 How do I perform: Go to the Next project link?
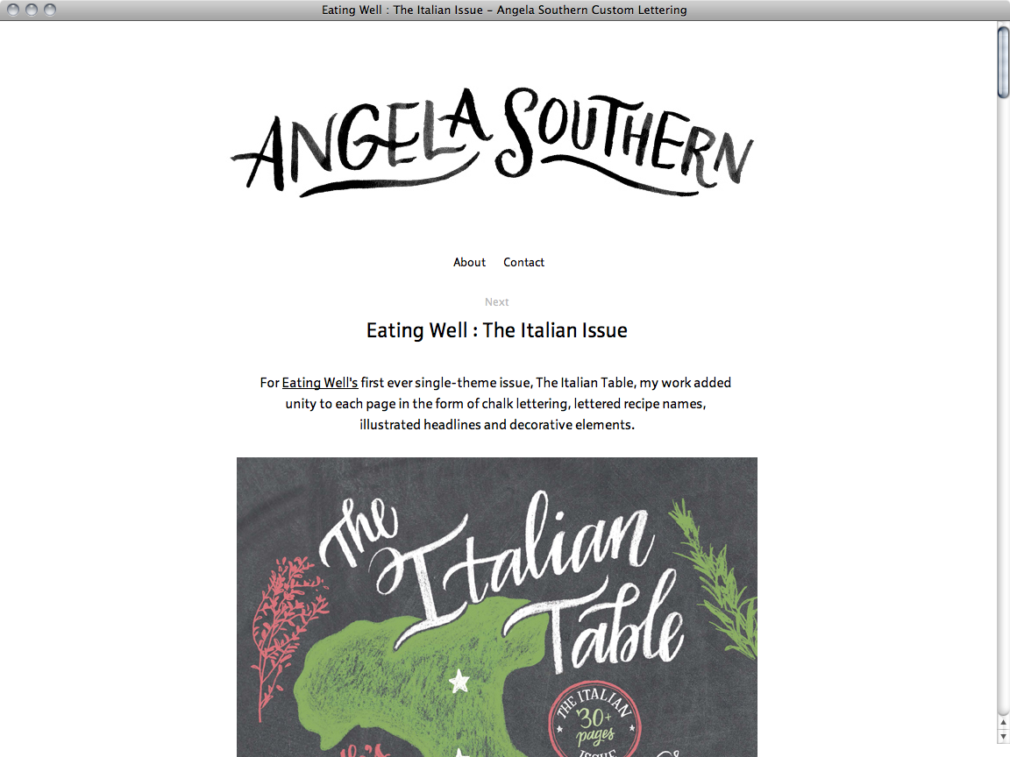point(496,302)
